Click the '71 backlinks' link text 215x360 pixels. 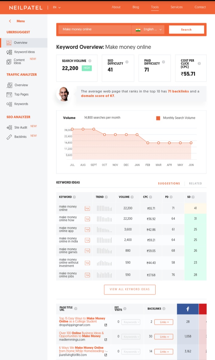click(178, 91)
